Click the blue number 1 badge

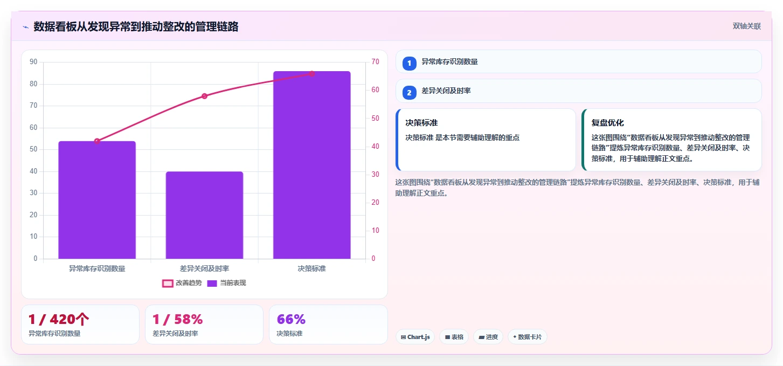click(409, 63)
